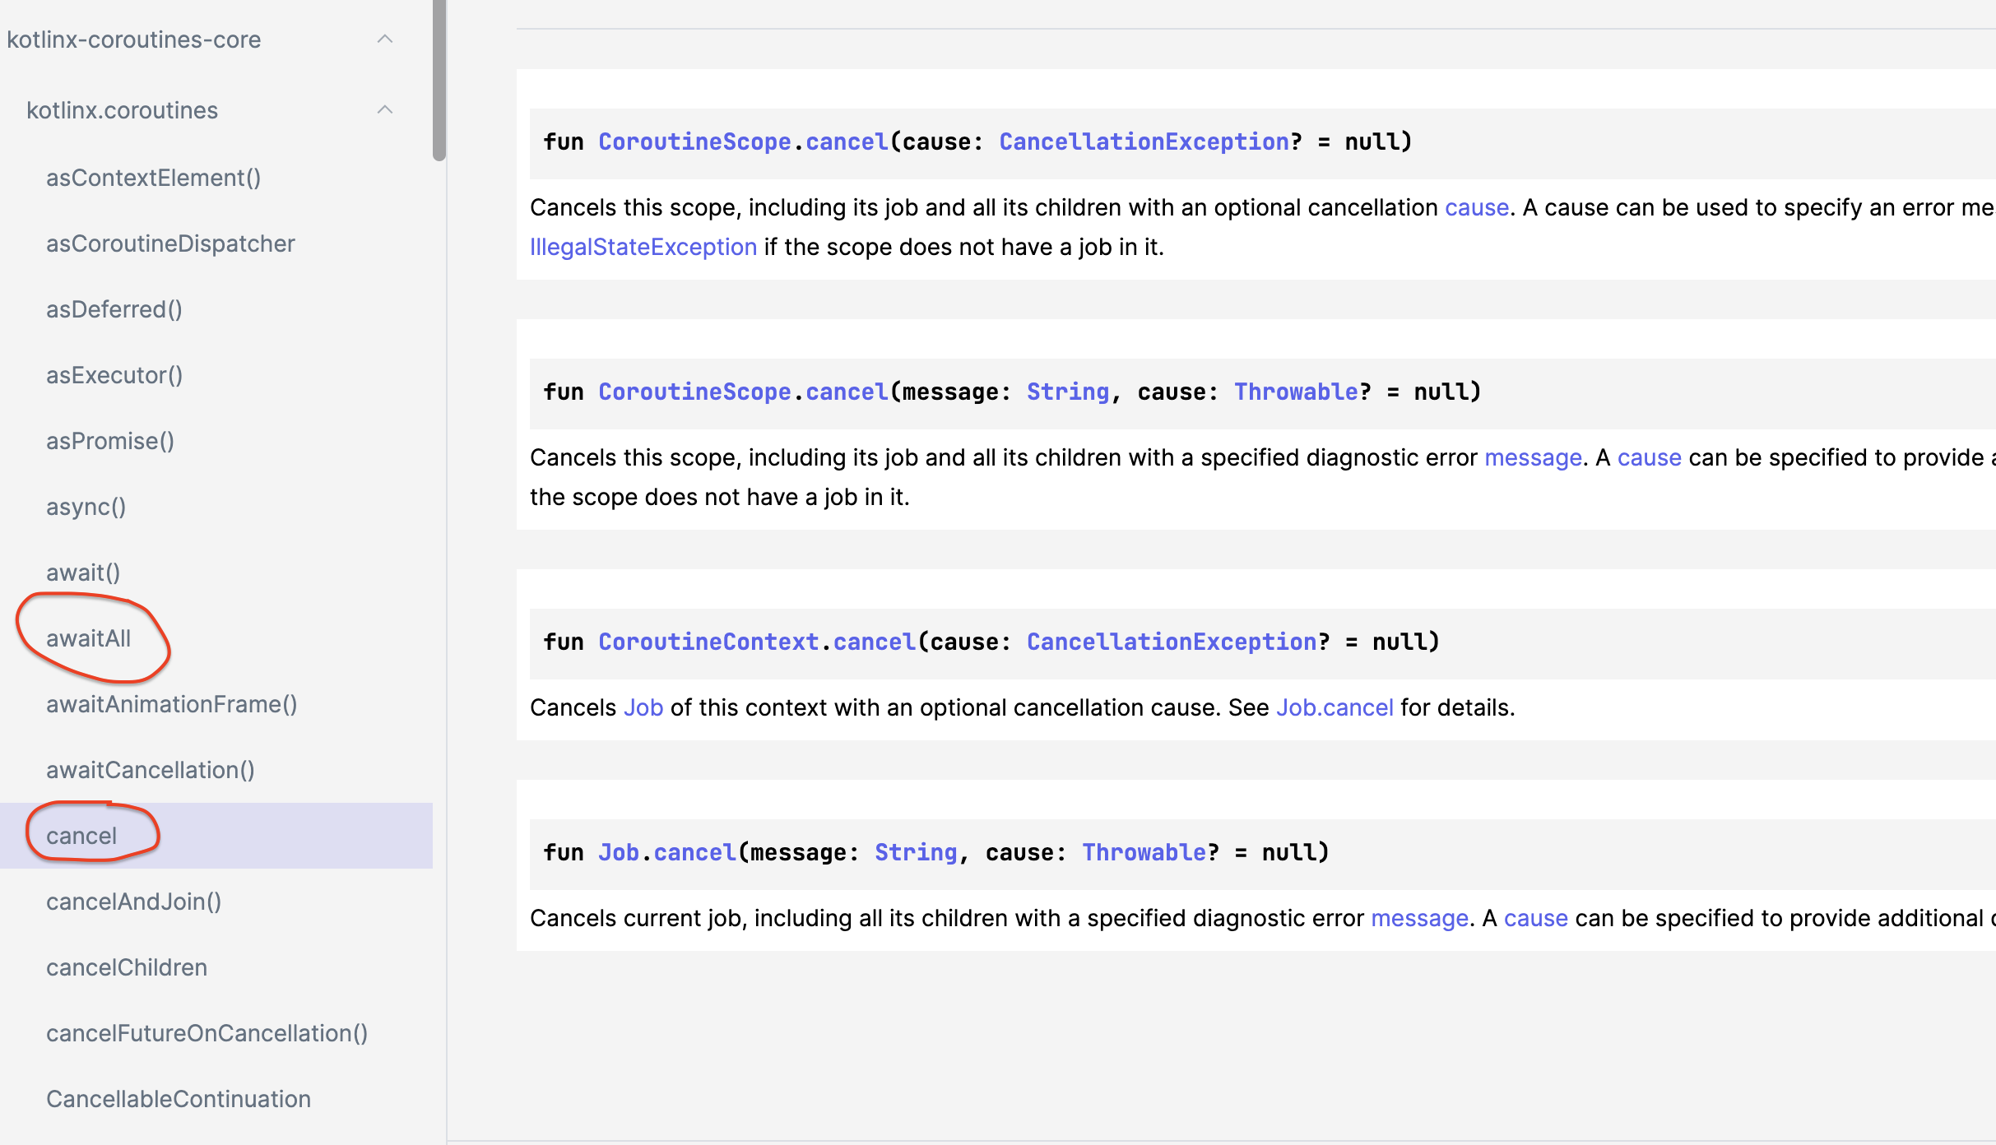The image size is (1996, 1145).
Task: Open the cause parameter link
Action: (1475, 206)
